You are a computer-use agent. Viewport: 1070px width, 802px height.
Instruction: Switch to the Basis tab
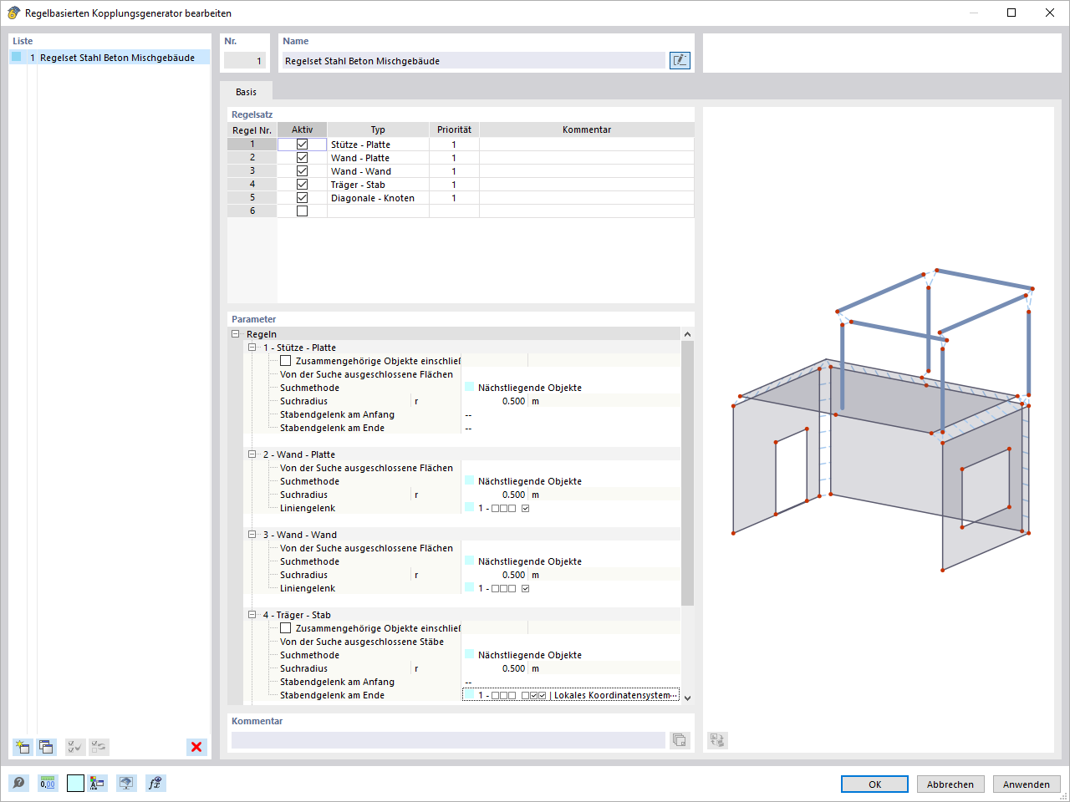[x=246, y=92]
